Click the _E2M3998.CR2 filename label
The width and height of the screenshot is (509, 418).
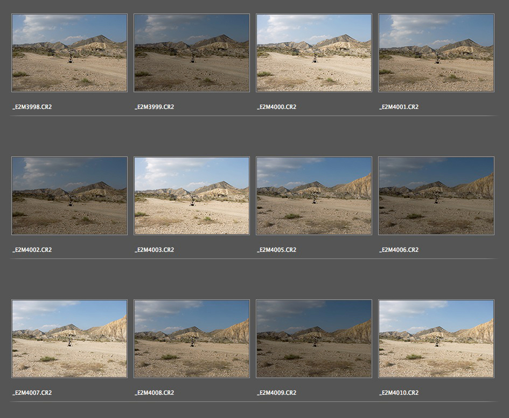point(32,107)
